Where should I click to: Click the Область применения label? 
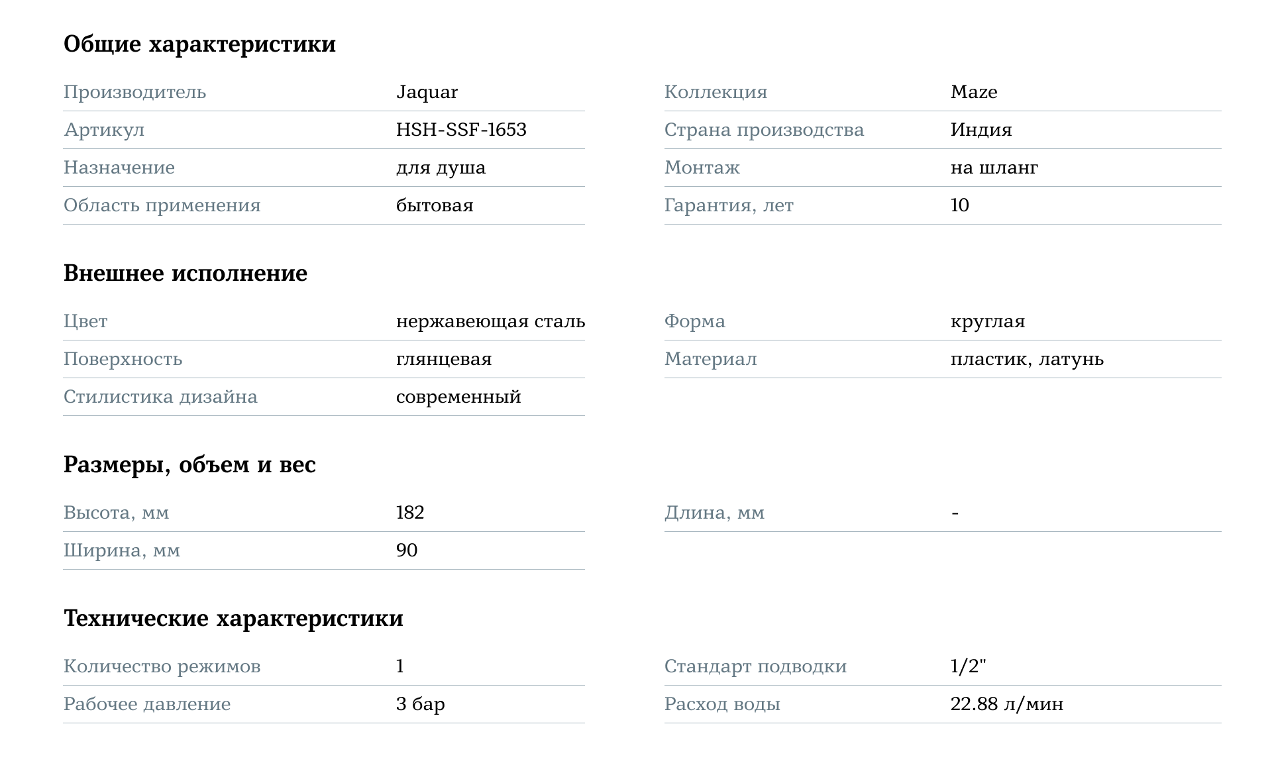[162, 206]
